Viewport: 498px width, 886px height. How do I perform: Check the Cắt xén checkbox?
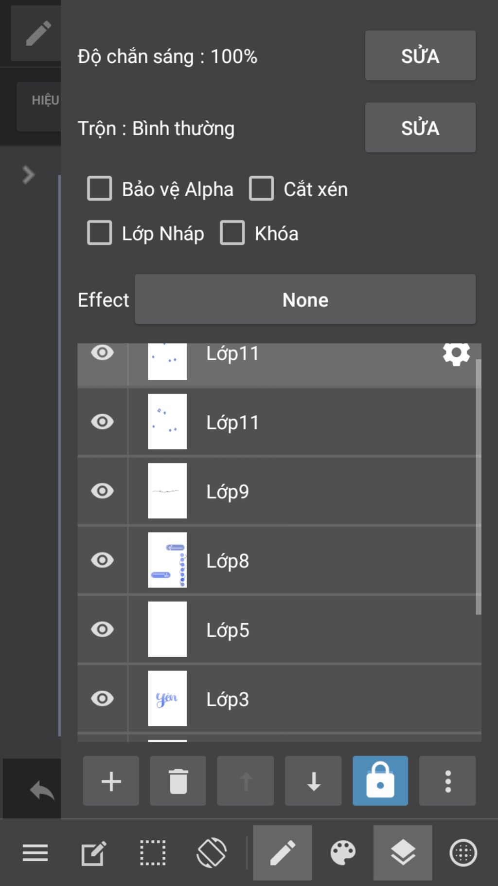[x=261, y=188]
